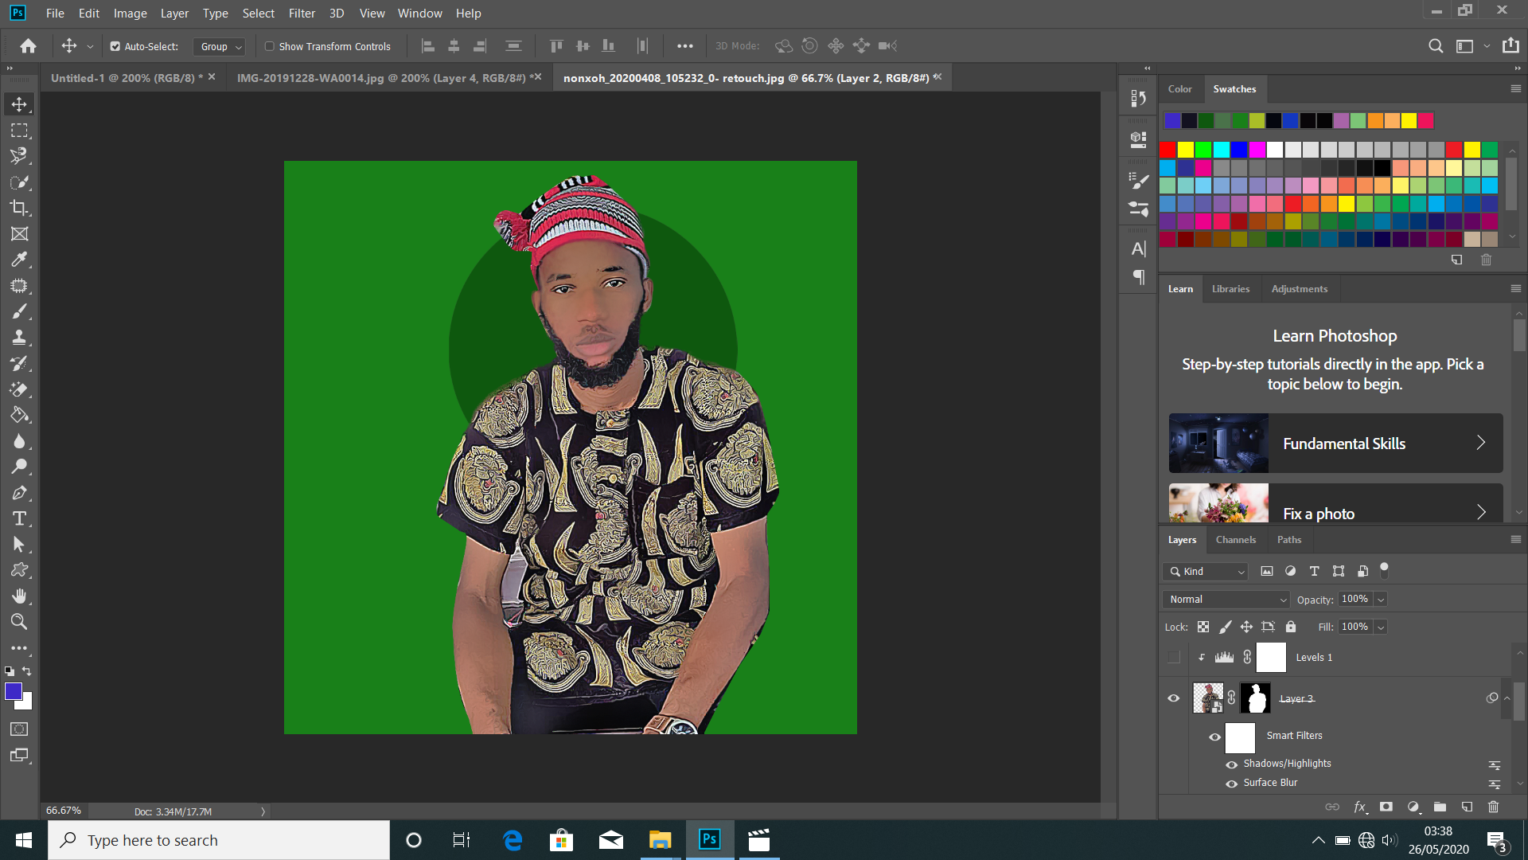
Task: Select the Dodge tool
Action: pos(19,467)
